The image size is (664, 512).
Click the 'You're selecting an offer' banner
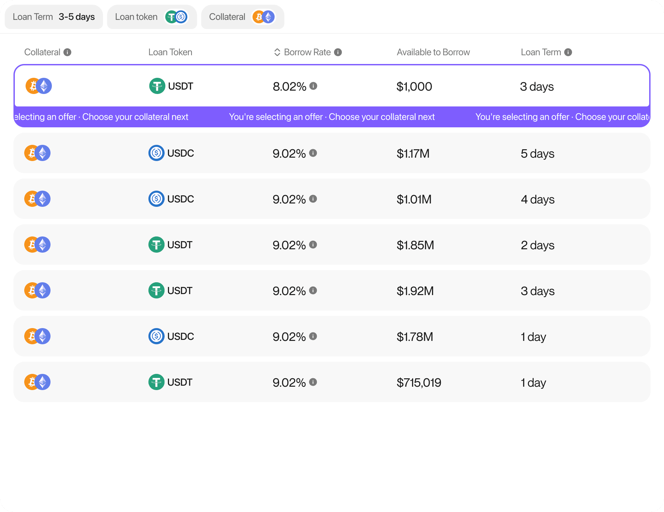pos(332,117)
